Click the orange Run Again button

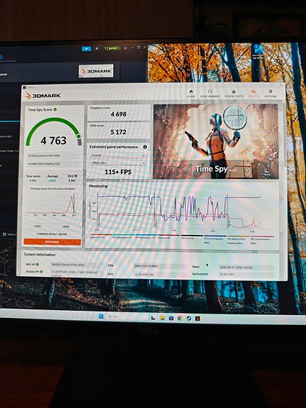[53, 242]
